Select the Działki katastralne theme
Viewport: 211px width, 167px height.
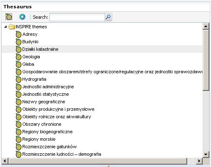(x=40, y=49)
